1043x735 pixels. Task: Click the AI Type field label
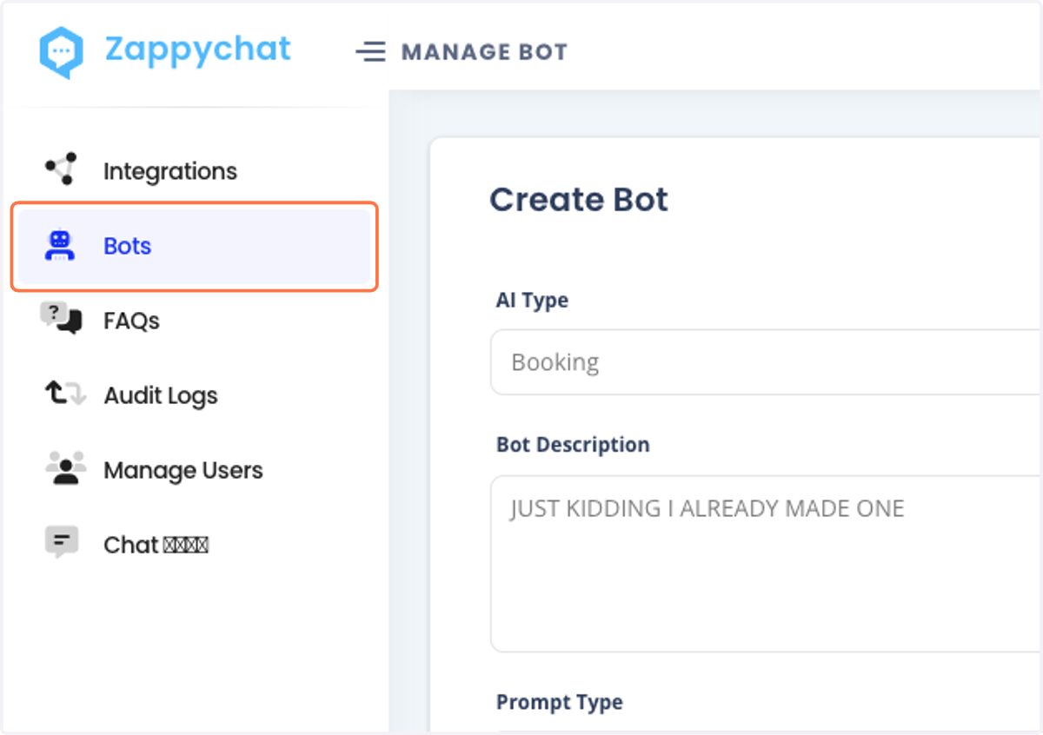pyautogui.click(x=532, y=300)
